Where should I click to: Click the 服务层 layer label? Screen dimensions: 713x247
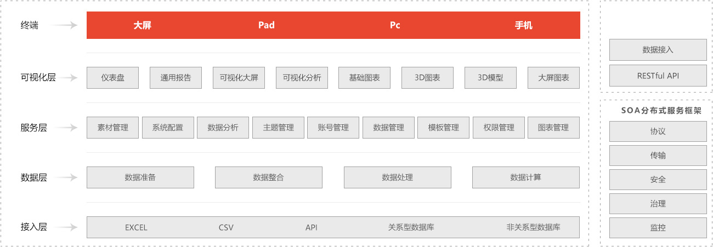[34, 128]
